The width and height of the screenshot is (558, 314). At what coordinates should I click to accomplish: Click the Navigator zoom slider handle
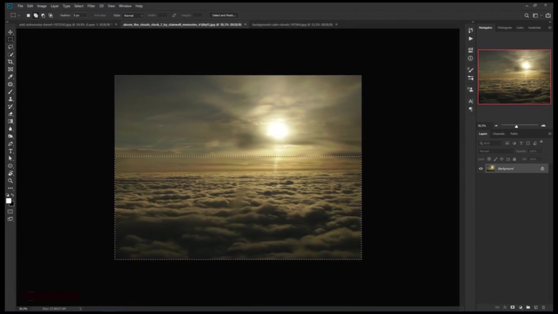pos(516,126)
